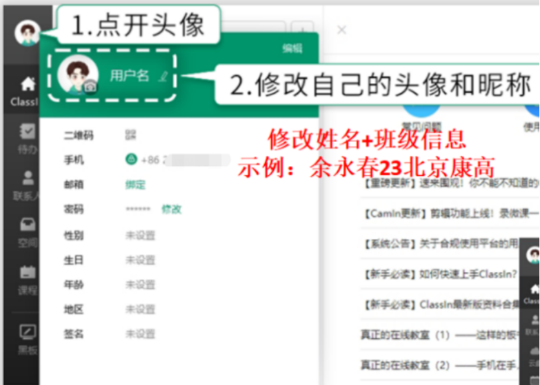Click the 绑定 link for 邮箱

[x=135, y=185]
